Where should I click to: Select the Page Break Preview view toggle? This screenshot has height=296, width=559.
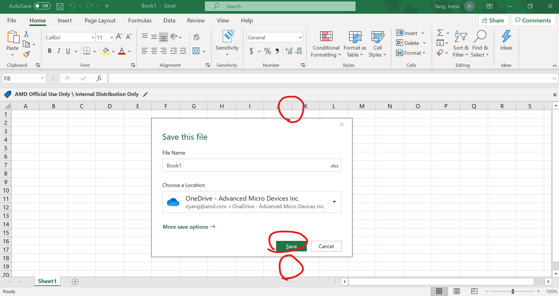[x=474, y=291]
